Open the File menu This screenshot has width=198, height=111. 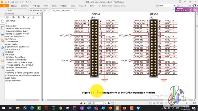pyautogui.click(x=4, y=6)
